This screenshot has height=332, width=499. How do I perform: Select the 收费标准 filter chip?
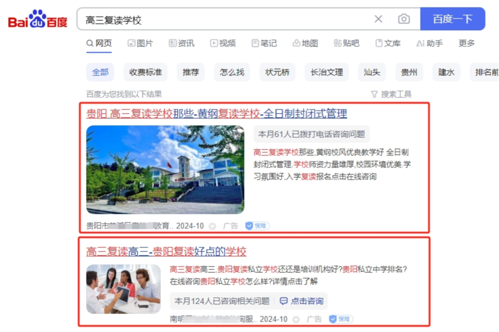coord(145,72)
